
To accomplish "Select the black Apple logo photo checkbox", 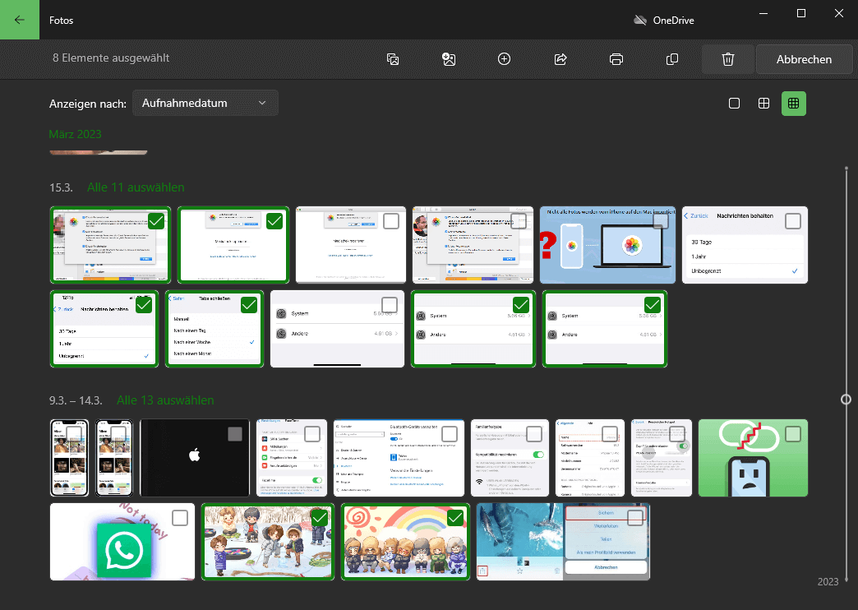I will pos(235,434).
